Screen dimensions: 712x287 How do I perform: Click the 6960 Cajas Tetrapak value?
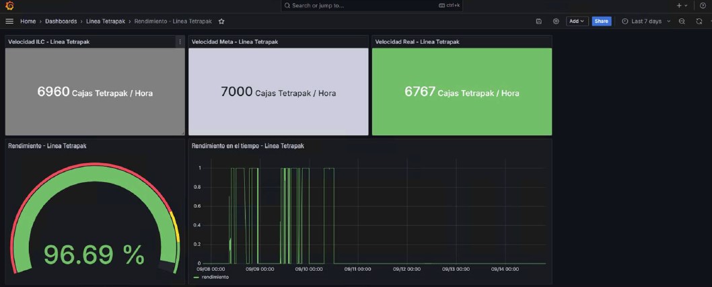(95, 92)
